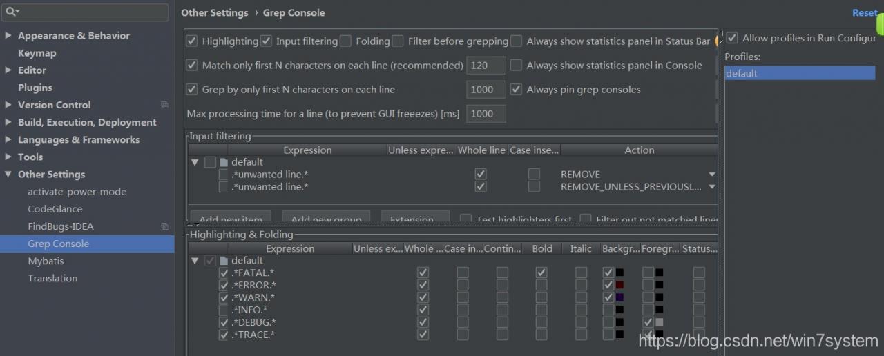884x356 pixels.
Task: Open the Keymap settings page
Action: click(37, 53)
